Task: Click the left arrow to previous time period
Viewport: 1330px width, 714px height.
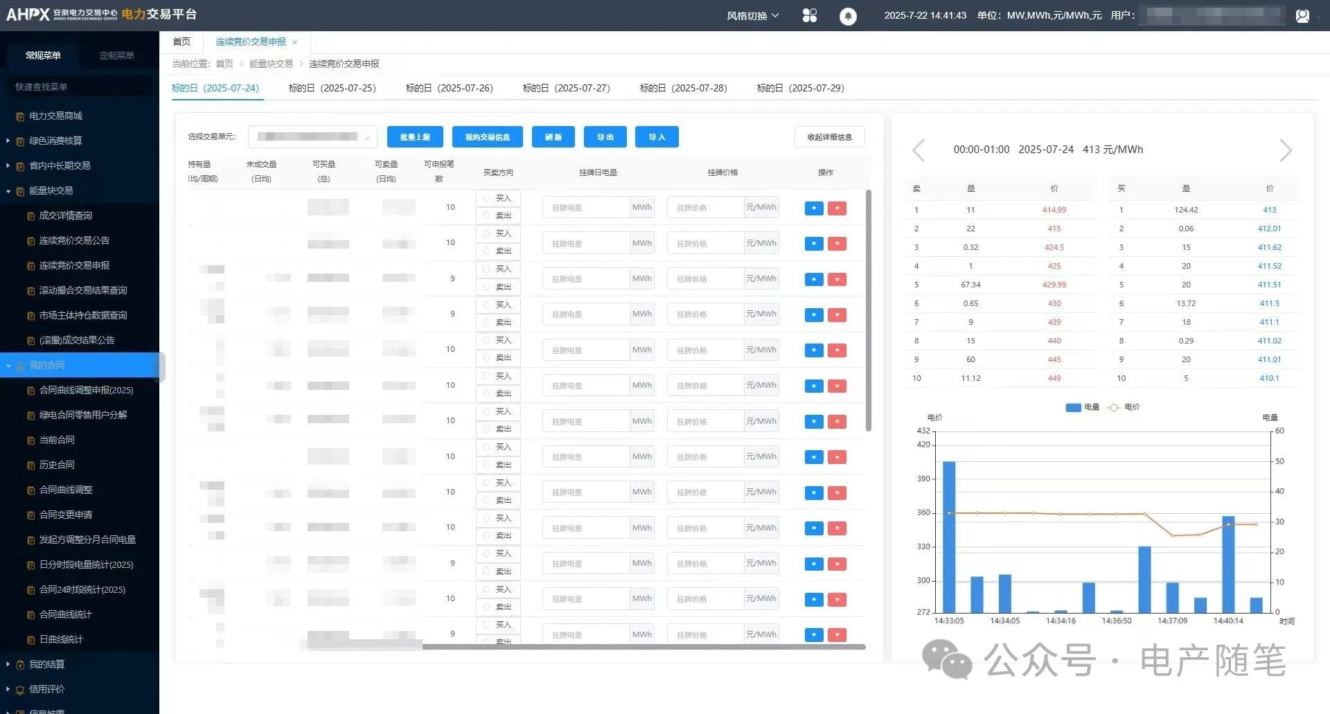Action: 919,150
